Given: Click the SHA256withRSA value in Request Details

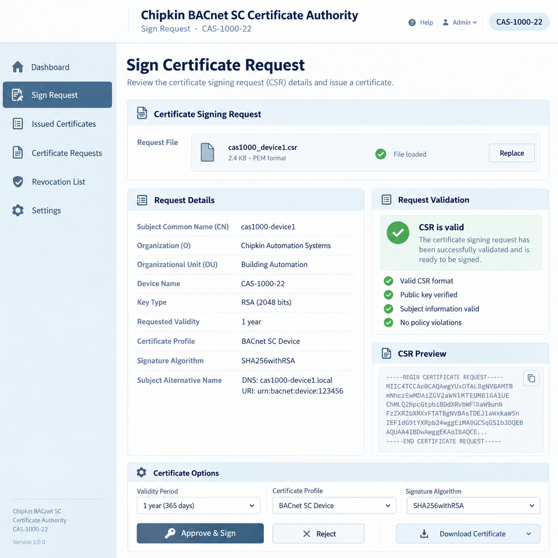Looking at the screenshot, I should pyautogui.click(x=268, y=360).
